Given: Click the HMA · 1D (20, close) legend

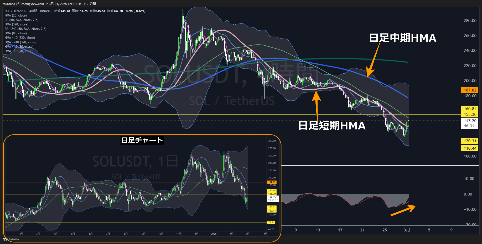Looking at the screenshot, I should tap(19, 51).
